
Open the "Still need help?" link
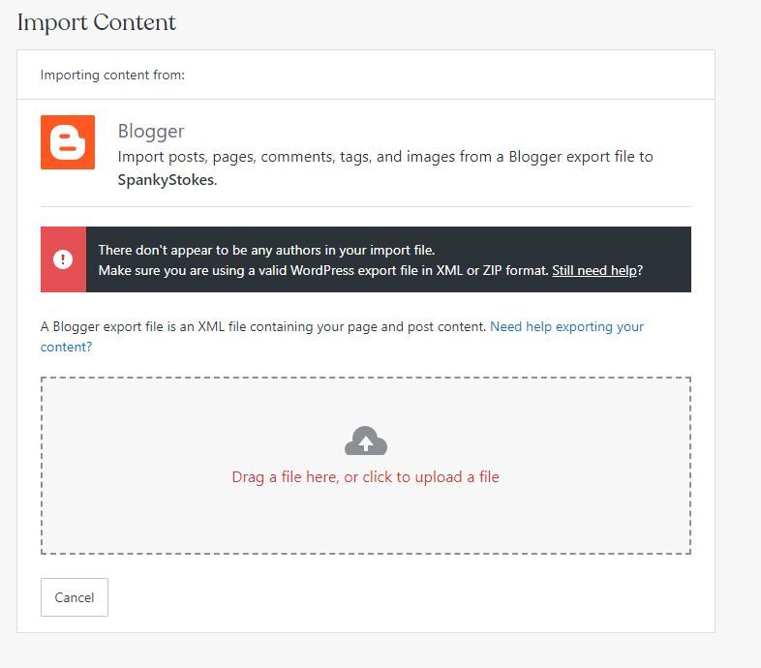pyautogui.click(x=596, y=270)
